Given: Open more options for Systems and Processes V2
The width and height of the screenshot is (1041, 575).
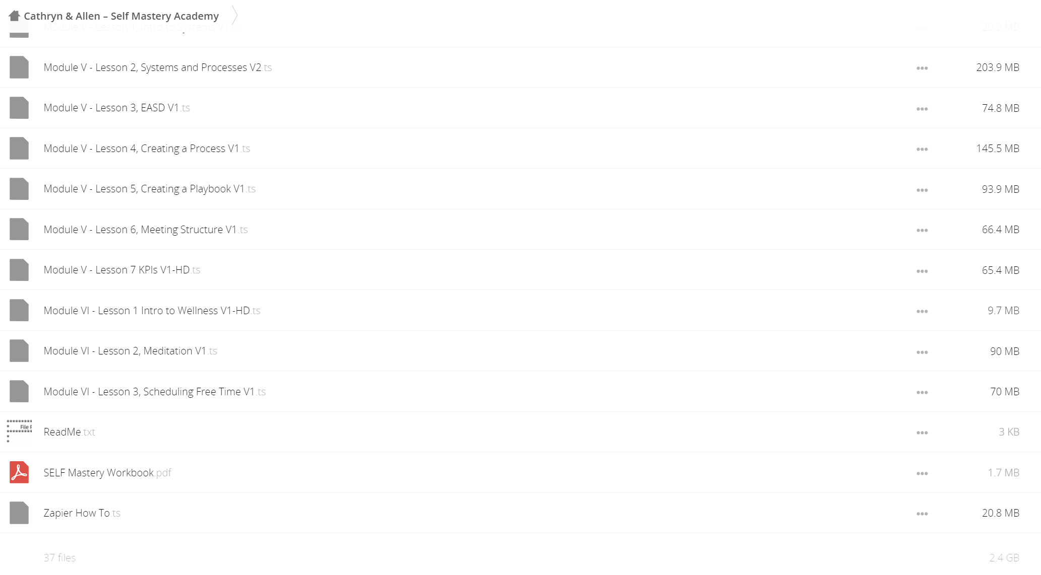Looking at the screenshot, I should pos(922,68).
